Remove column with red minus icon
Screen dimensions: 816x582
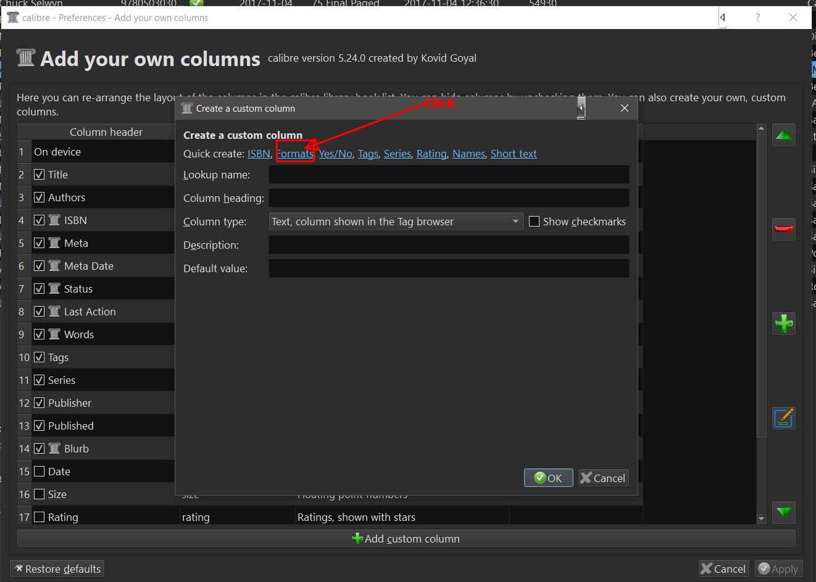(784, 229)
